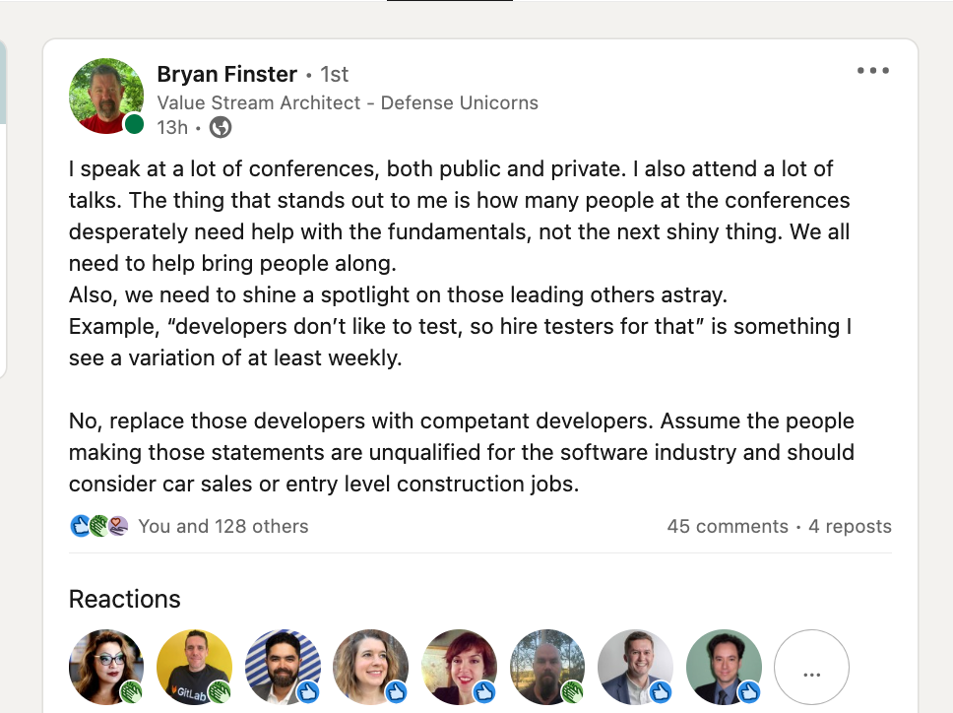Select the Reactions section heading
Viewport: 953px width, 713px height.
click(x=124, y=599)
